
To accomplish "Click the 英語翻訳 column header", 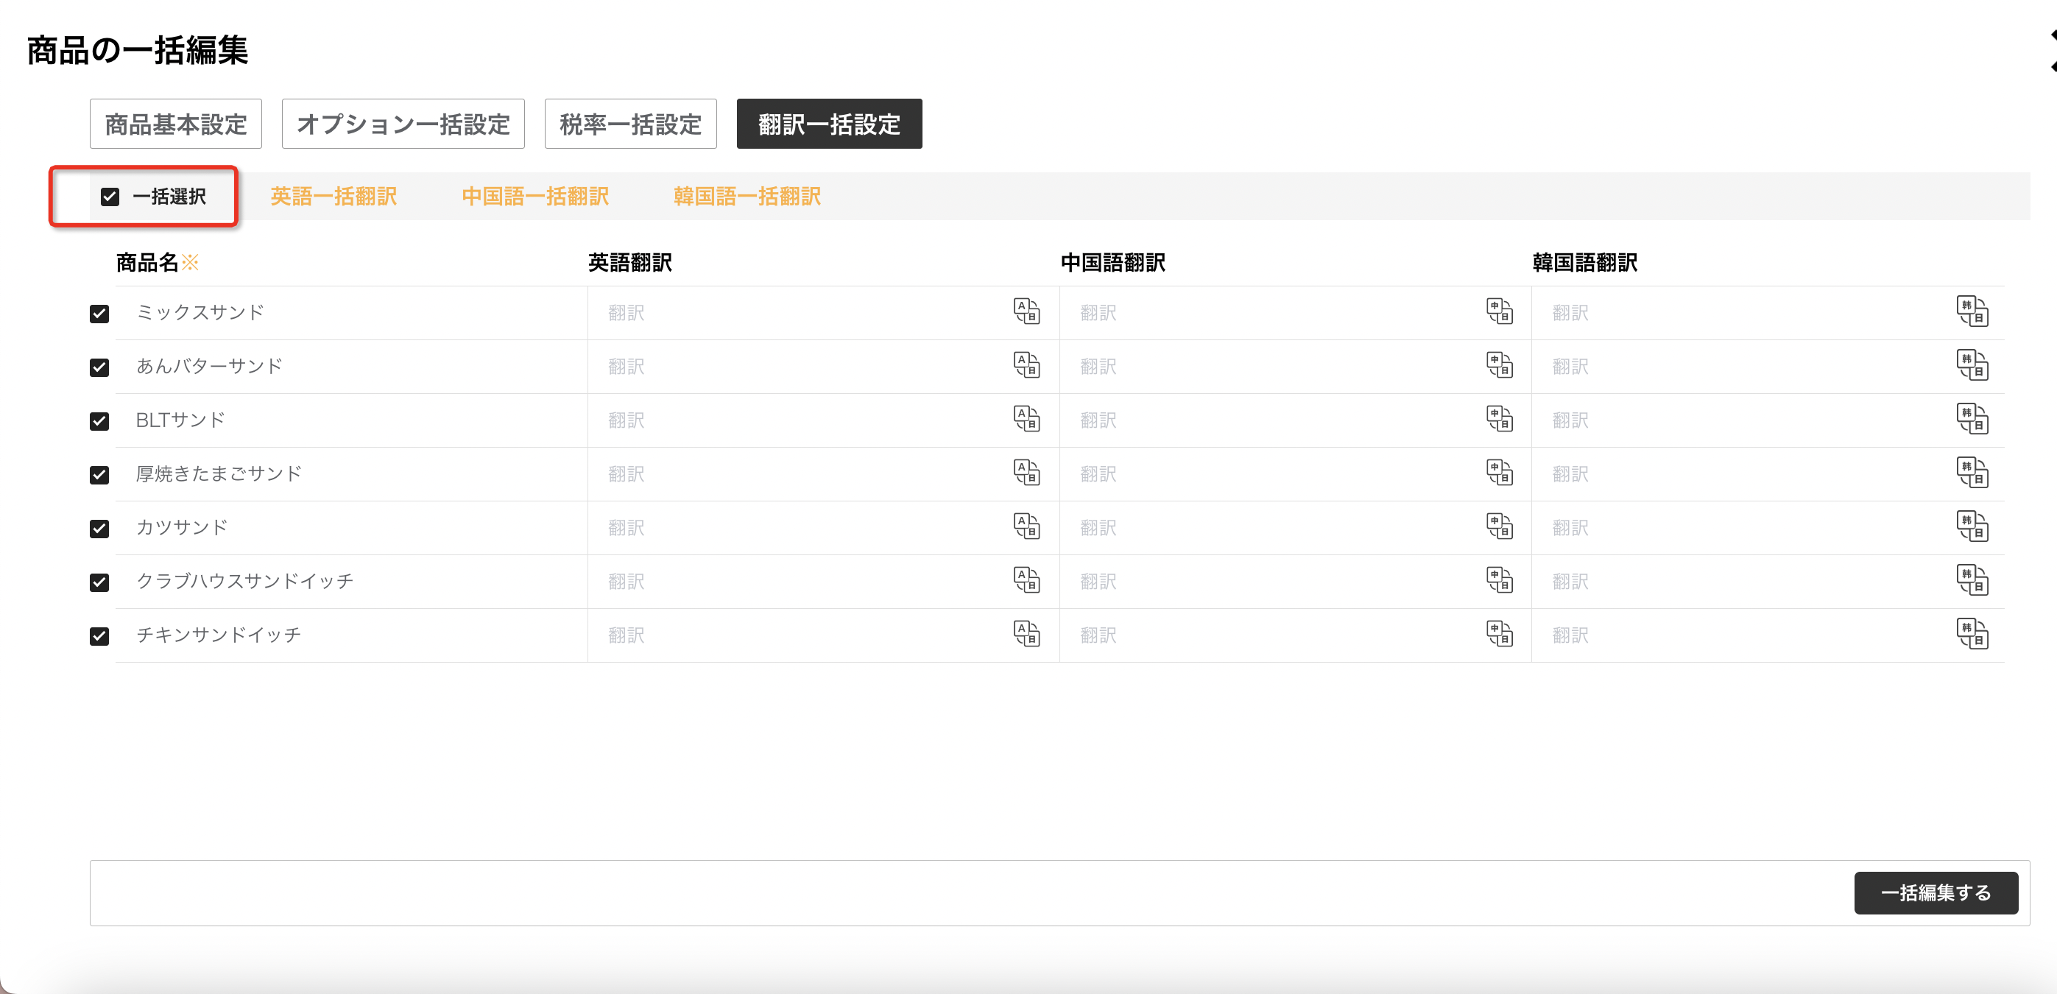I will click(x=630, y=263).
